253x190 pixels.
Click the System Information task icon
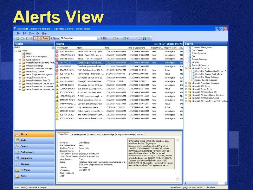189,65
